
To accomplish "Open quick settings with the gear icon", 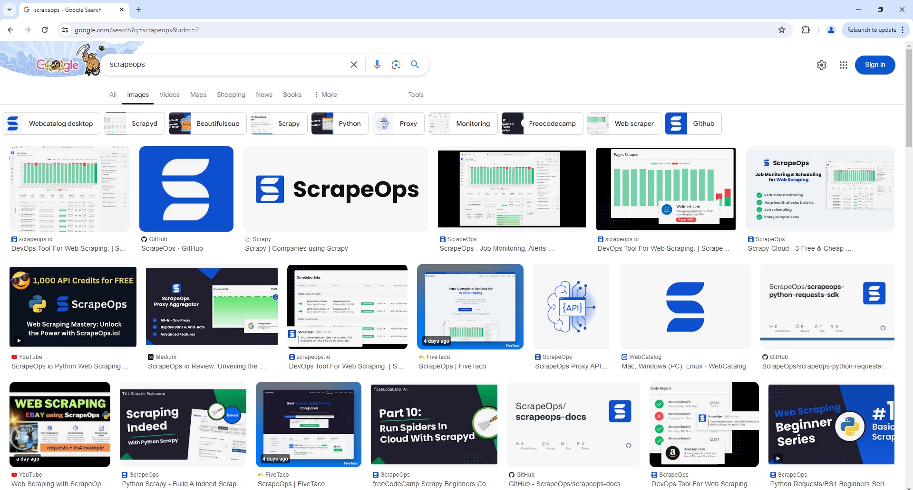I will (822, 65).
